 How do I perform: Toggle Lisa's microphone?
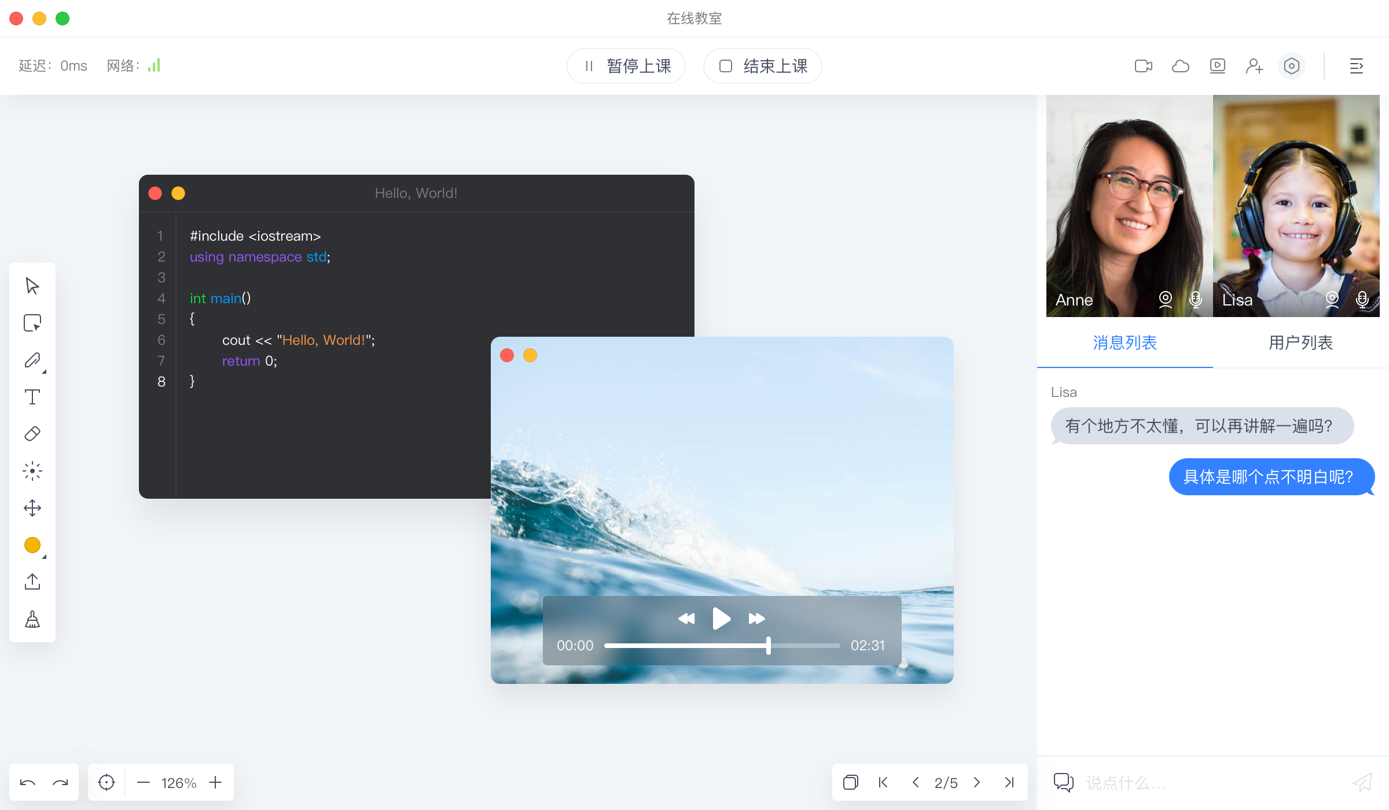coord(1362,299)
